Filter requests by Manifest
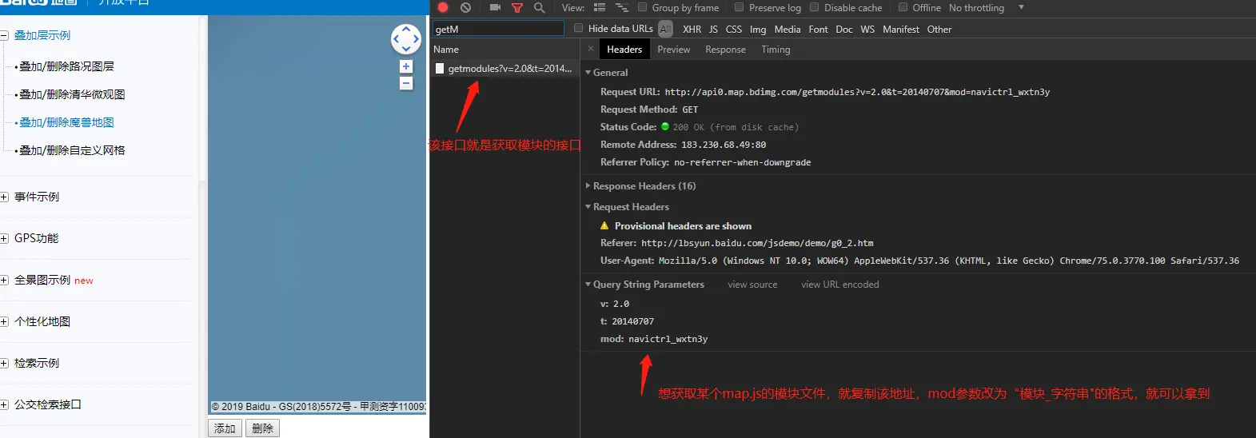The width and height of the screenshot is (1256, 438). pos(901,30)
